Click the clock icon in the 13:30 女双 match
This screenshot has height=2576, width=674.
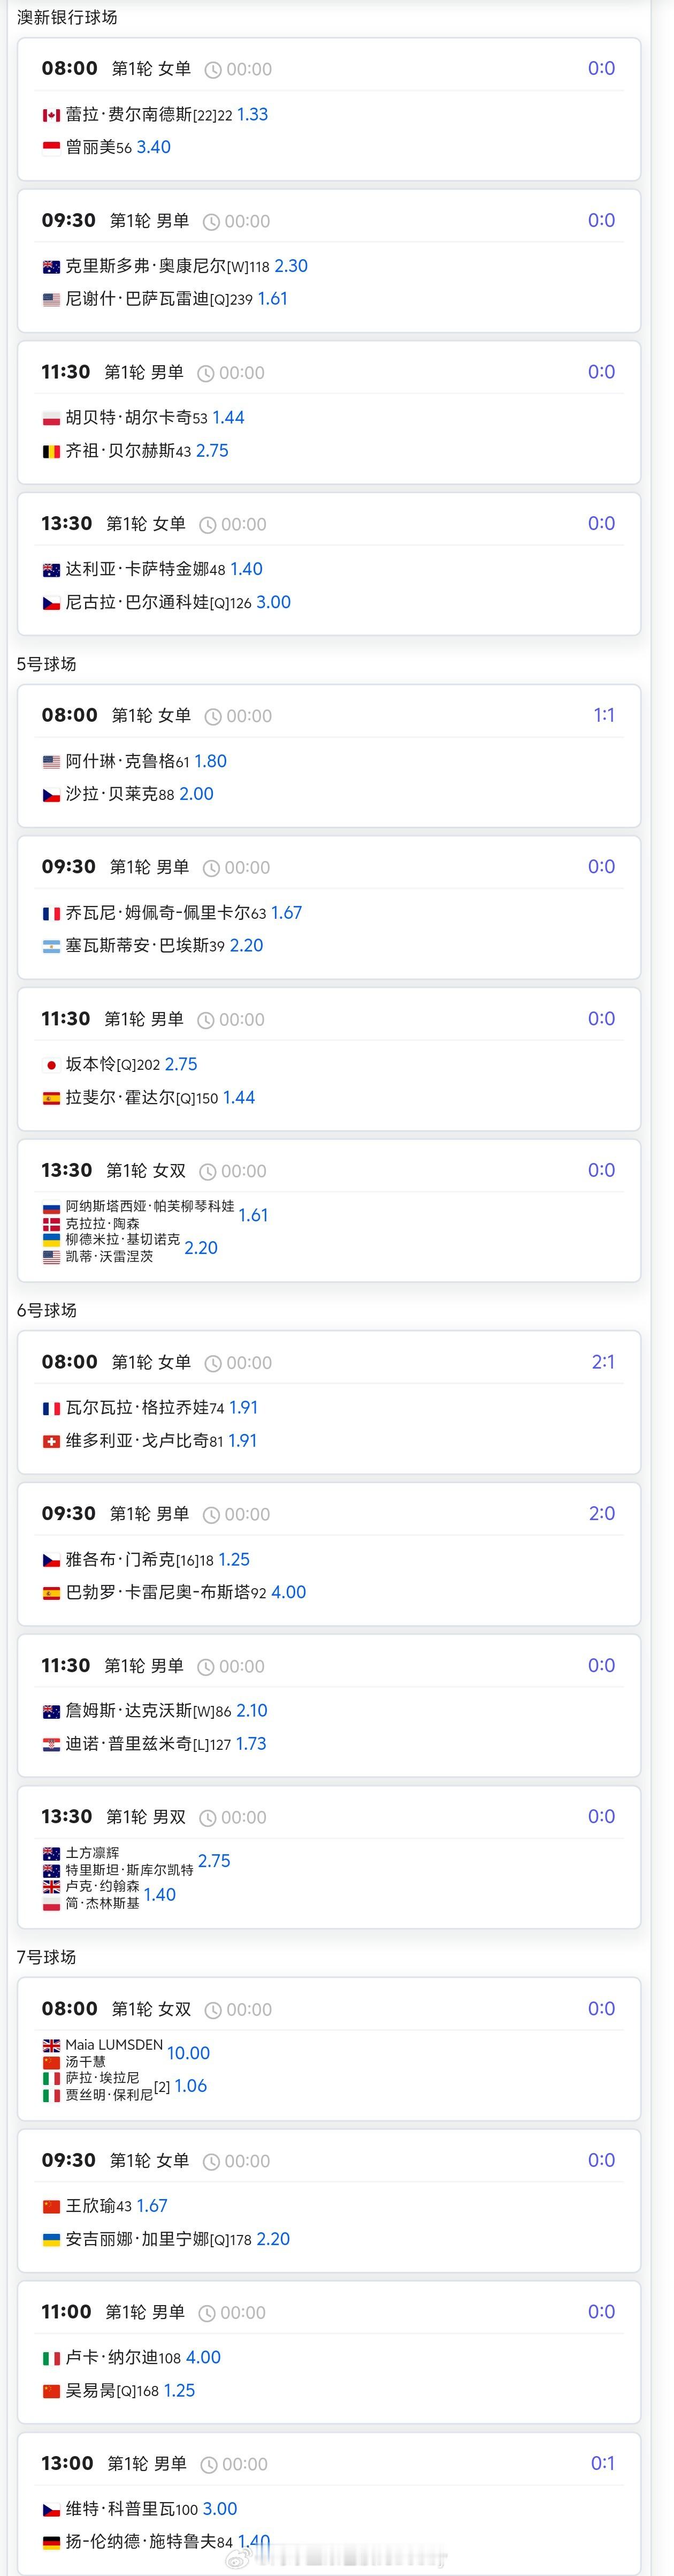[209, 1171]
